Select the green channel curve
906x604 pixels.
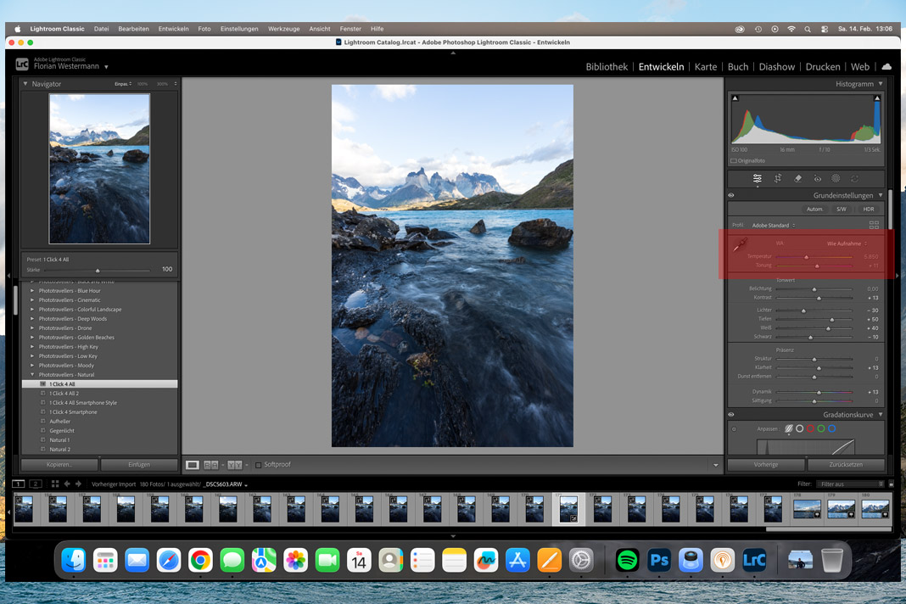[821, 429]
